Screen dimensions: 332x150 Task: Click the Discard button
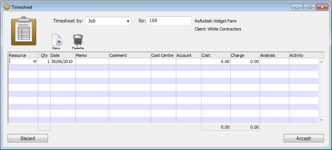[28, 138]
